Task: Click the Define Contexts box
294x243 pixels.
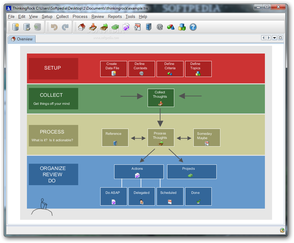Action: pyautogui.click(x=142, y=69)
